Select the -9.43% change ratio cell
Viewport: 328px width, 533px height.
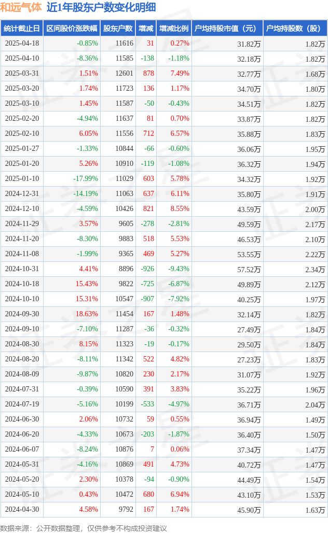click(x=179, y=269)
